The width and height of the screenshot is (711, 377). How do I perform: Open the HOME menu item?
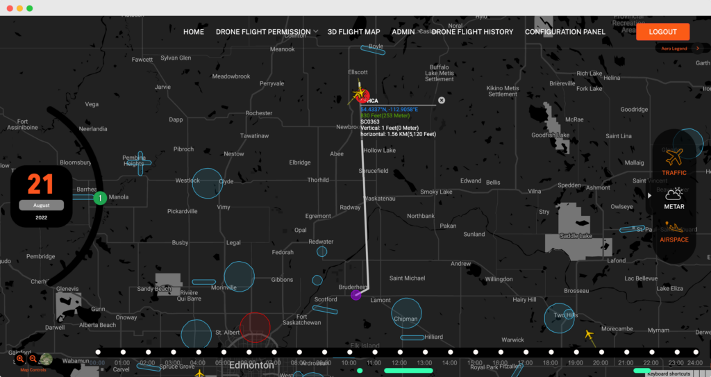point(194,32)
